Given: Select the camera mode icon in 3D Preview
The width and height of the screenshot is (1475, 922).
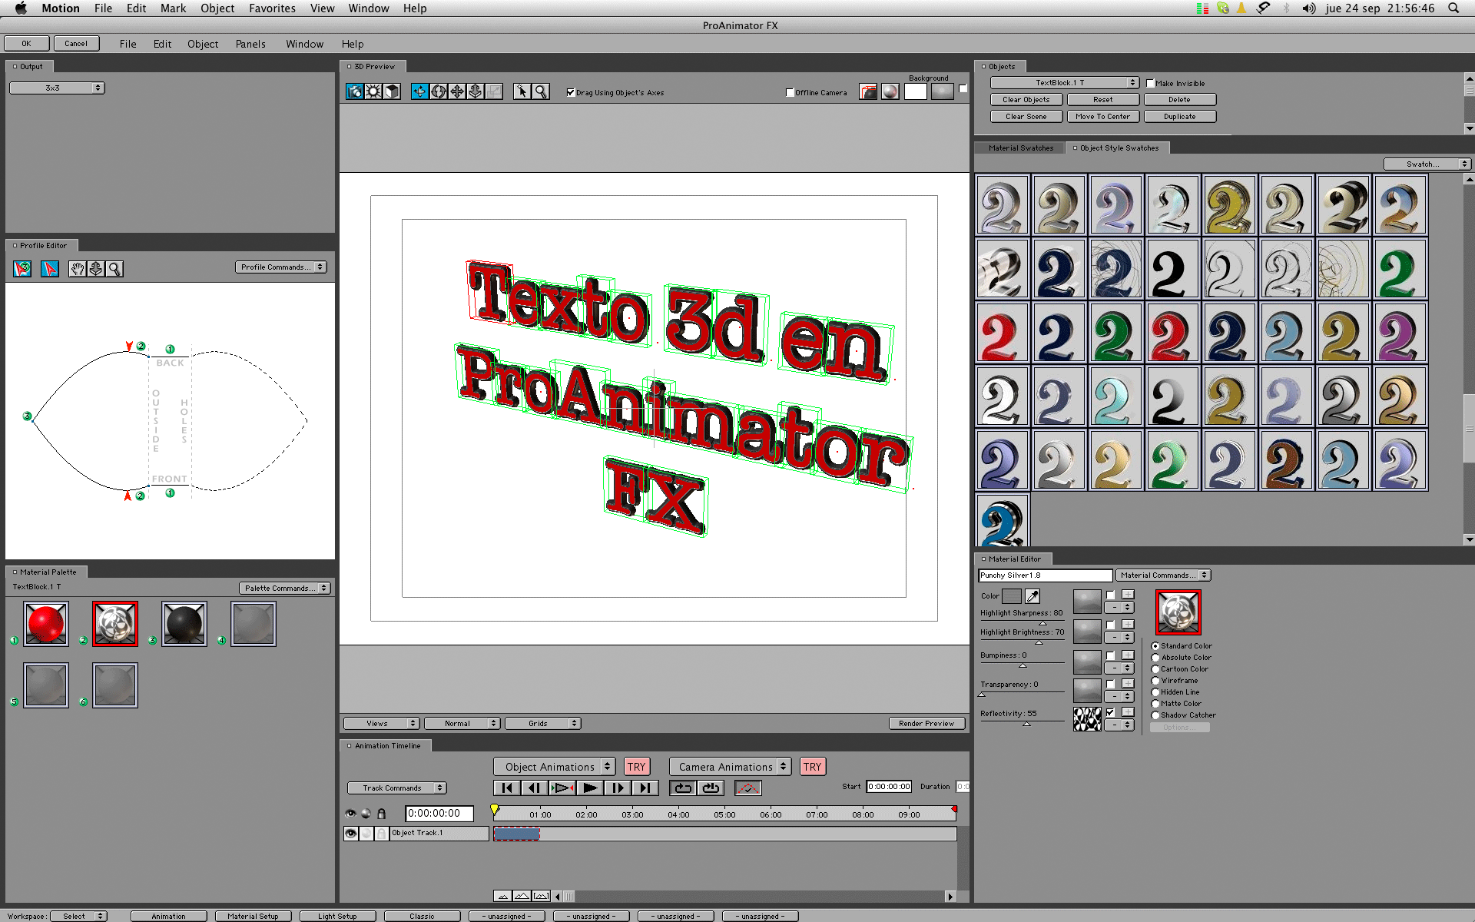Looking at the screenshot, I should click(354, 92).
